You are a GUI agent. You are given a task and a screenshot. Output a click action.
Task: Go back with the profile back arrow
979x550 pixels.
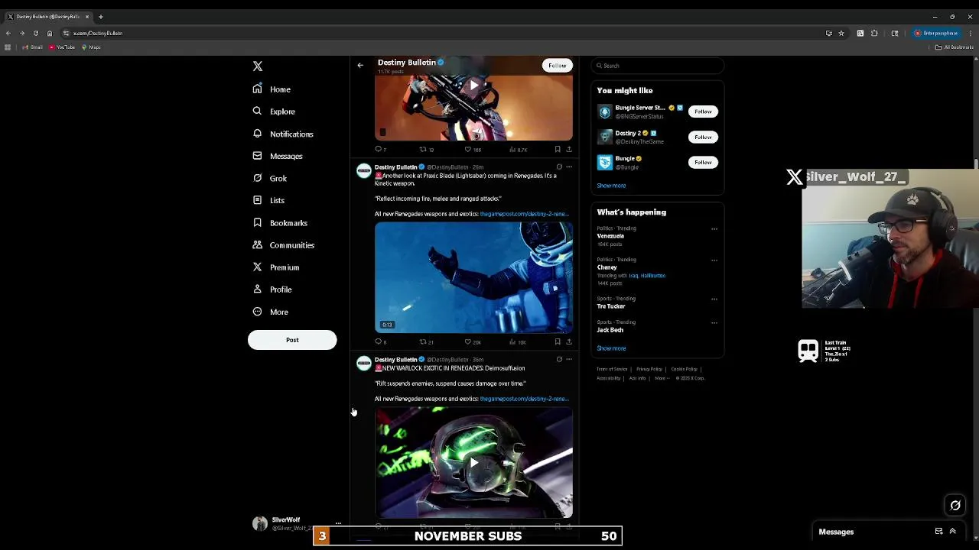click(360, 65)
